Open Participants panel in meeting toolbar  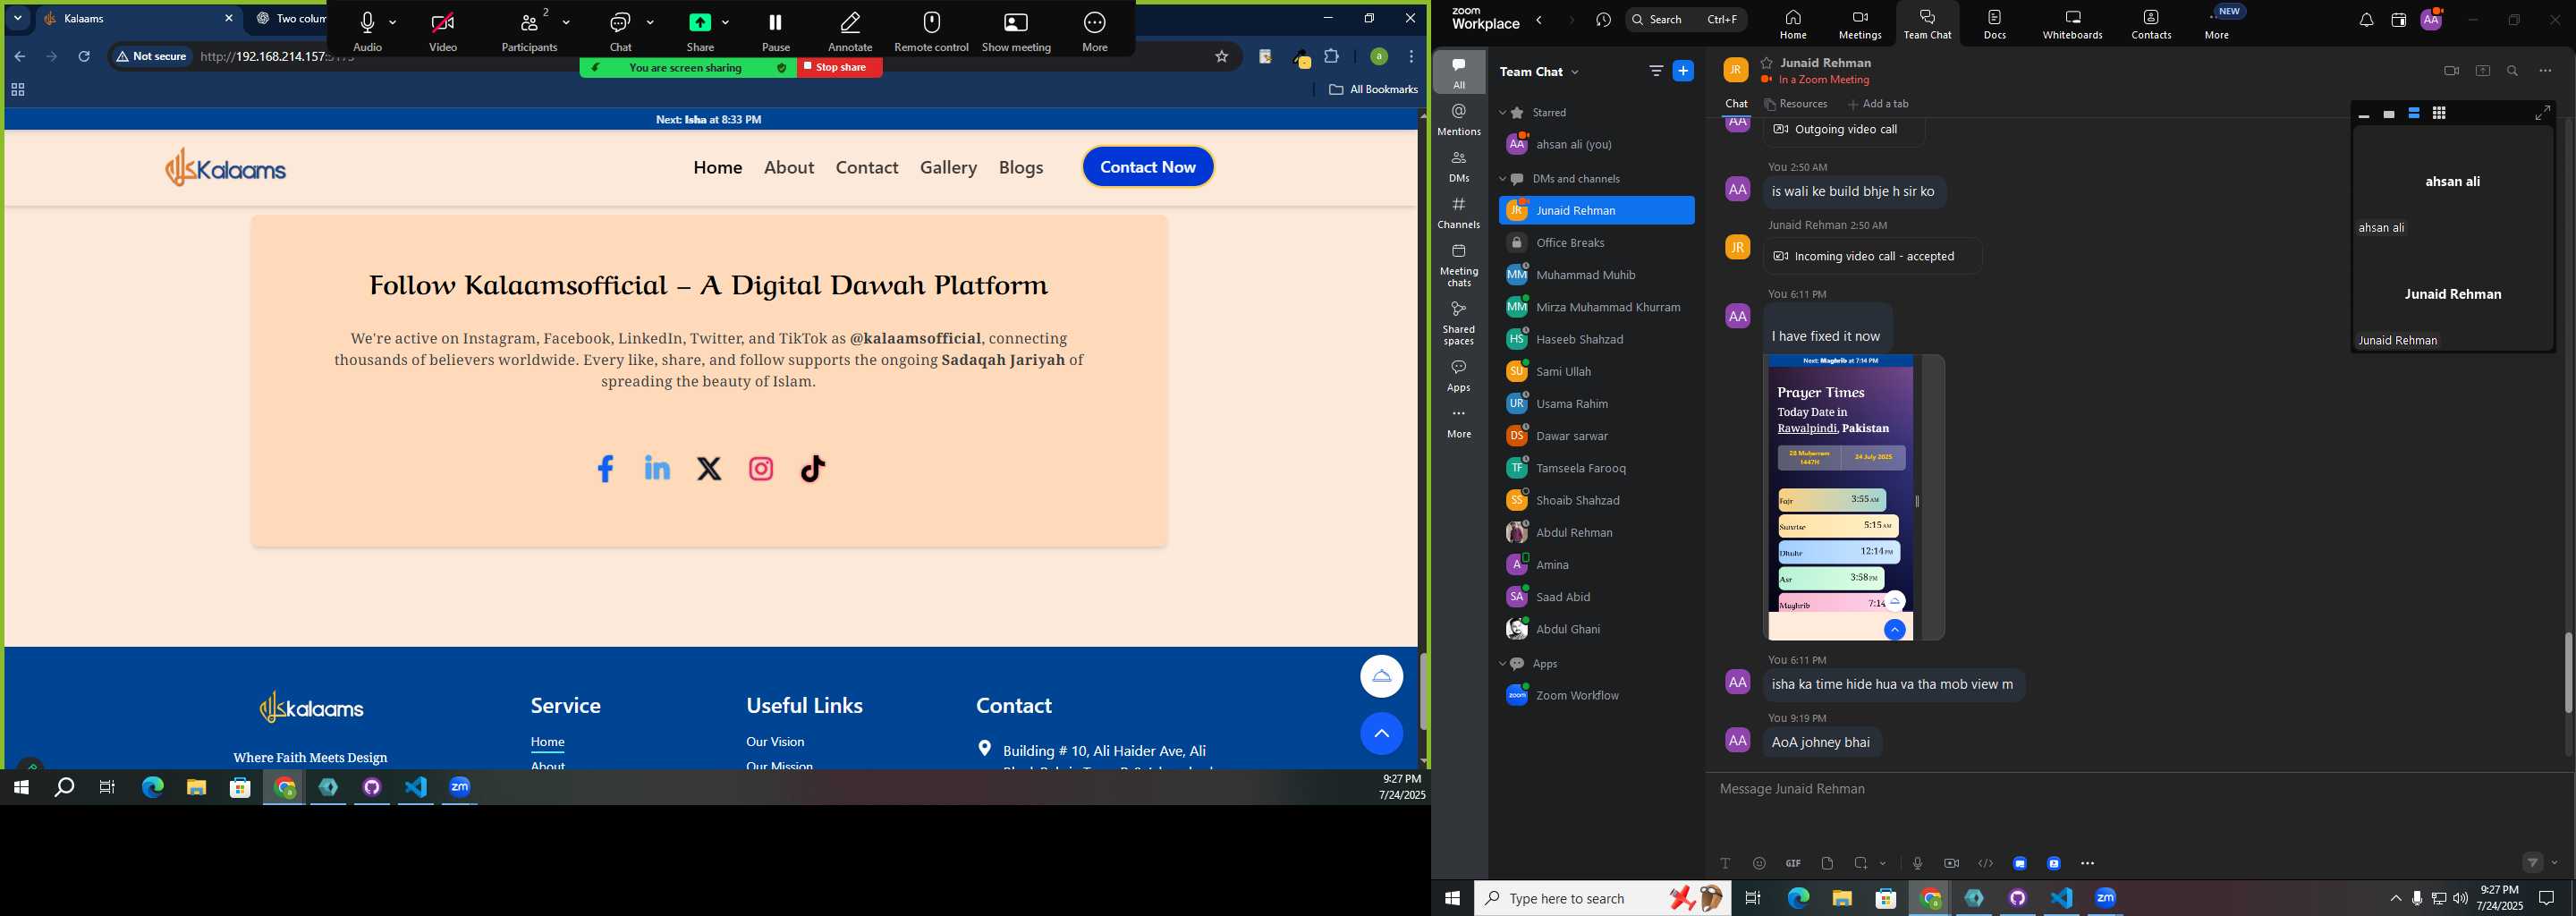[x=530, y=30]
